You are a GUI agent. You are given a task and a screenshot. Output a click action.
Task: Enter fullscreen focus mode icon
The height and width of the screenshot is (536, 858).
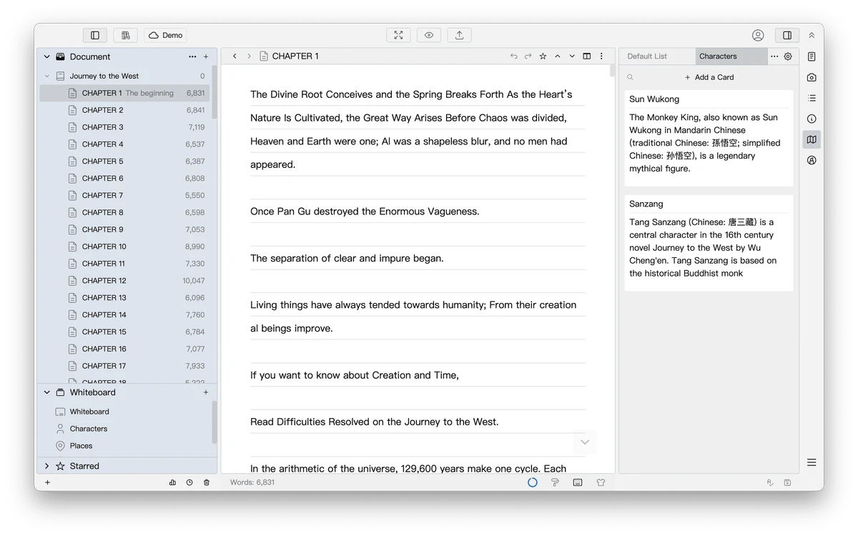(398, 35)
